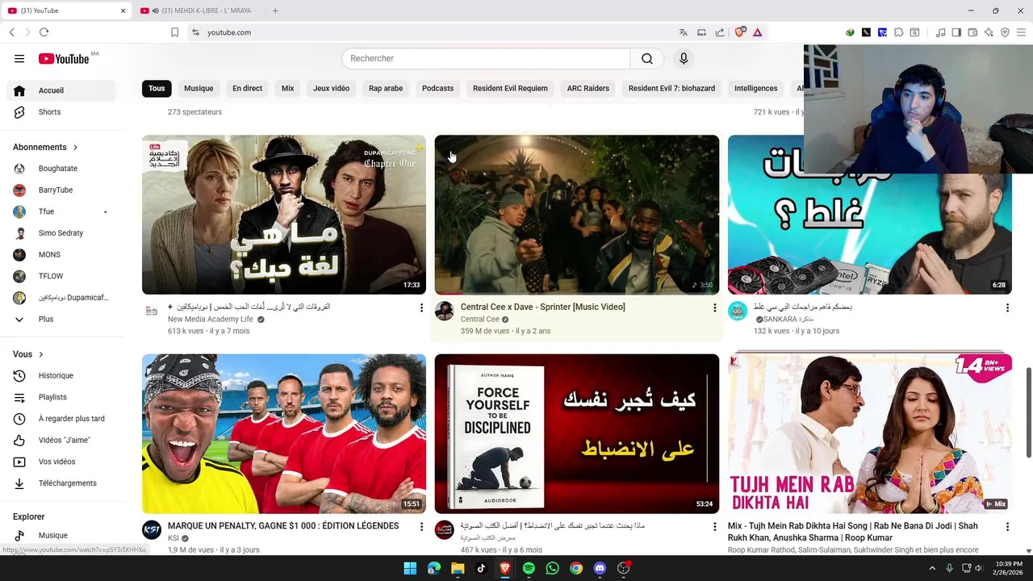The width and height of the screenshot is (1033, 581).
Task: Select the En direct filter chip
Action: [x=247, y=88]
